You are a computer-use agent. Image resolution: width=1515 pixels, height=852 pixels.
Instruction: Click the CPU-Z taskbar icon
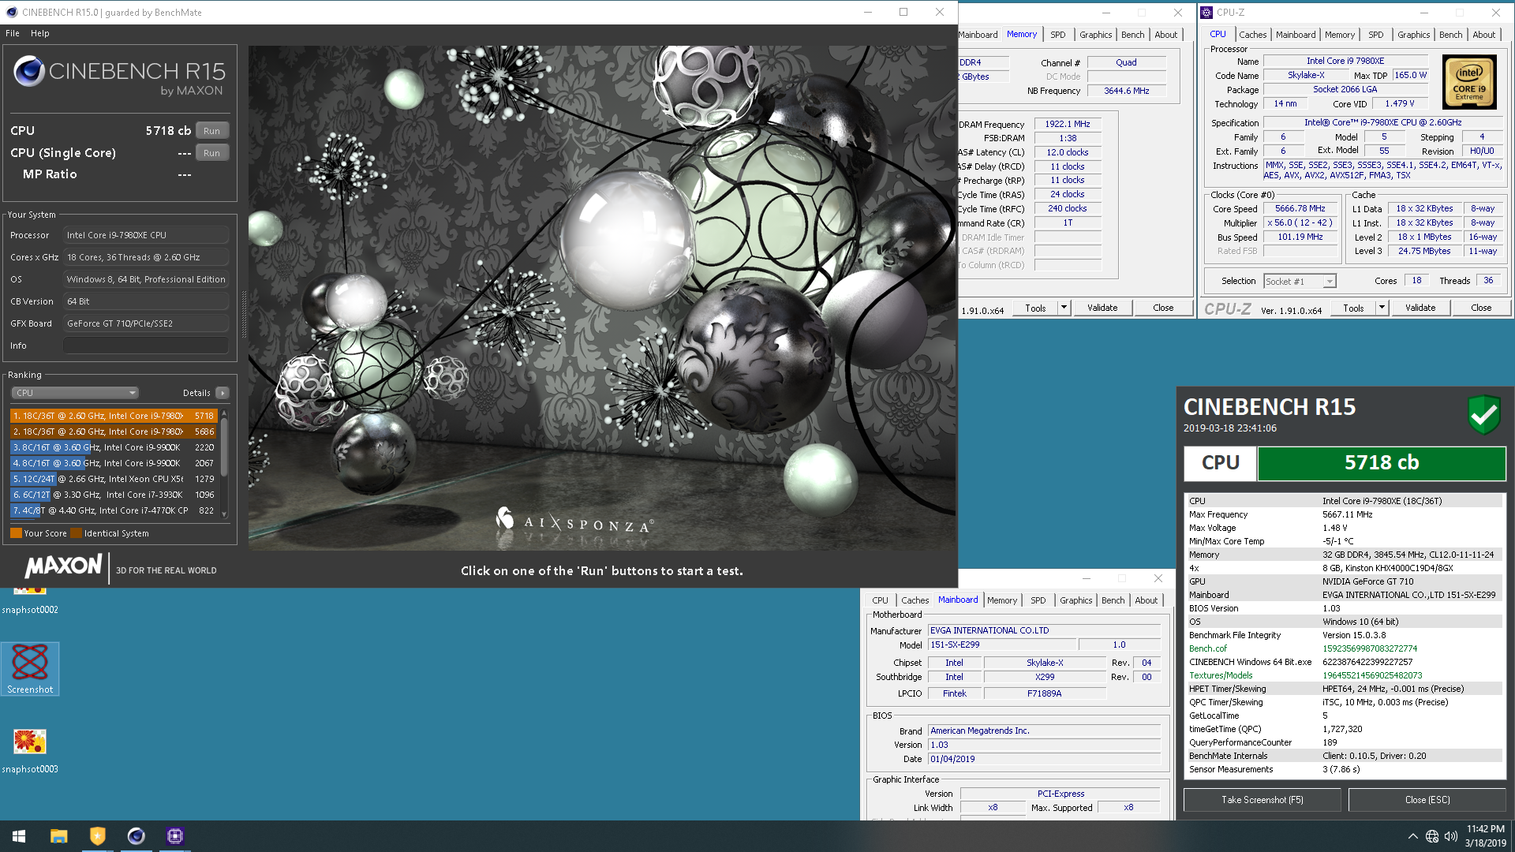(174, 836)
